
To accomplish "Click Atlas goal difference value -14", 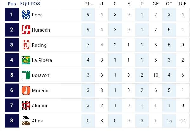I will (183, 121).
